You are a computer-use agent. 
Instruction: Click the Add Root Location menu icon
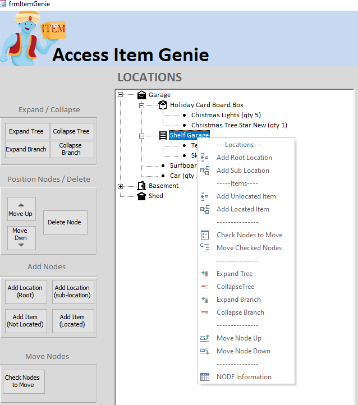[x=205, y=158]
